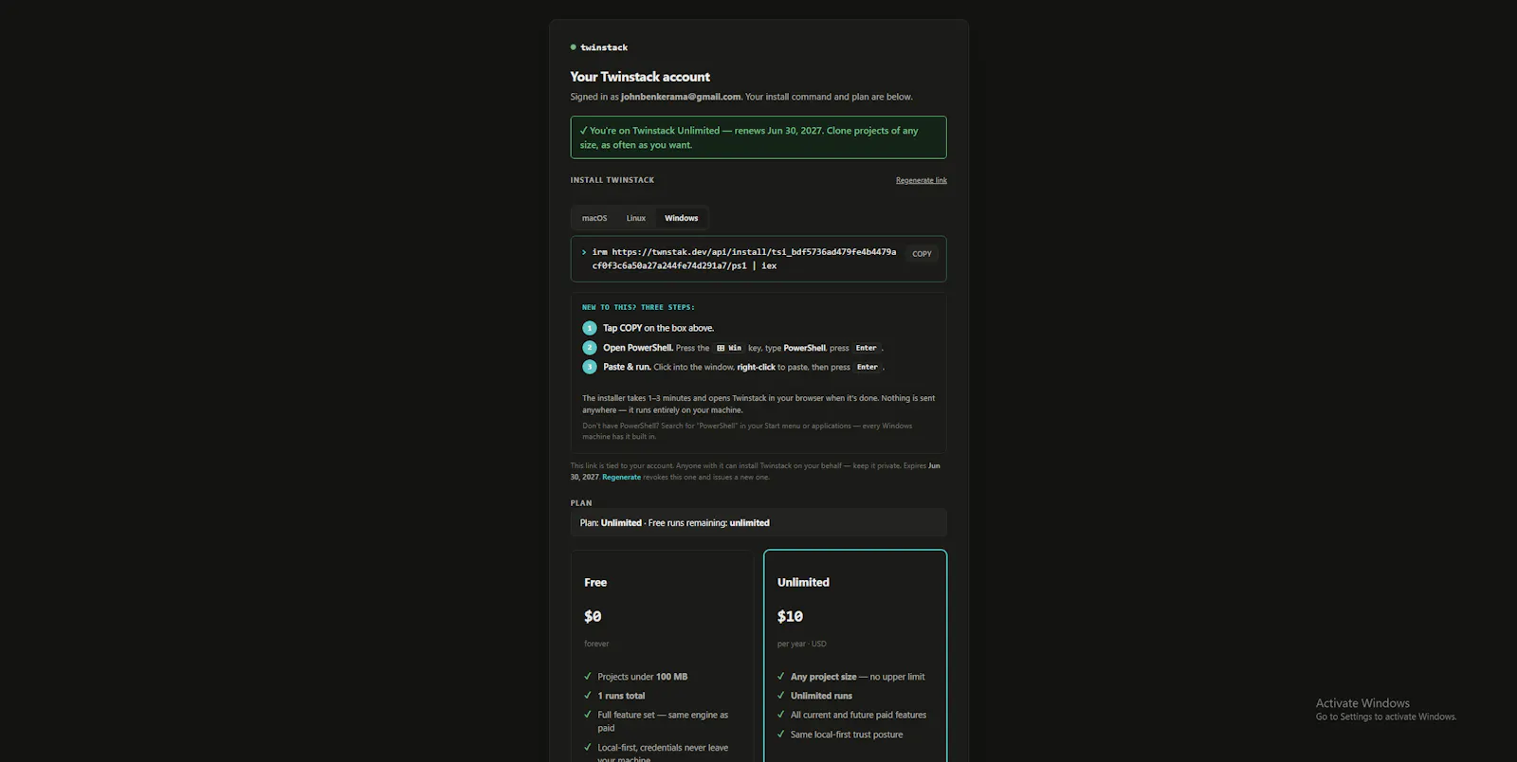Click the 'PLAN' section label

click(581, 503)
